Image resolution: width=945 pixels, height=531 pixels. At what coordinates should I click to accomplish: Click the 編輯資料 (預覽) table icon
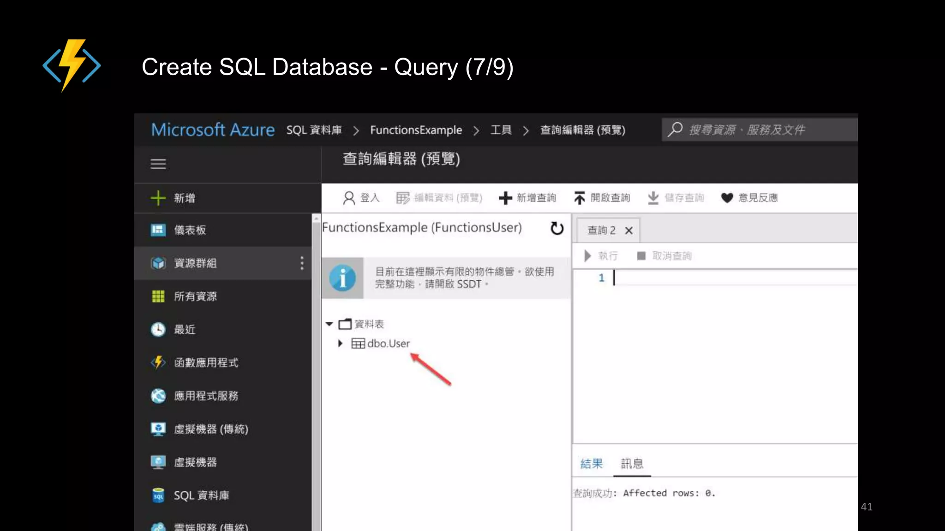pos(402,198)
